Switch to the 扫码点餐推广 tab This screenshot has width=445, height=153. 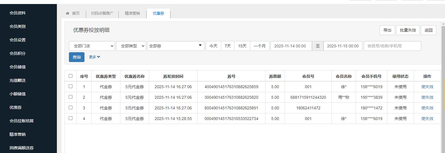click(102, 13)
